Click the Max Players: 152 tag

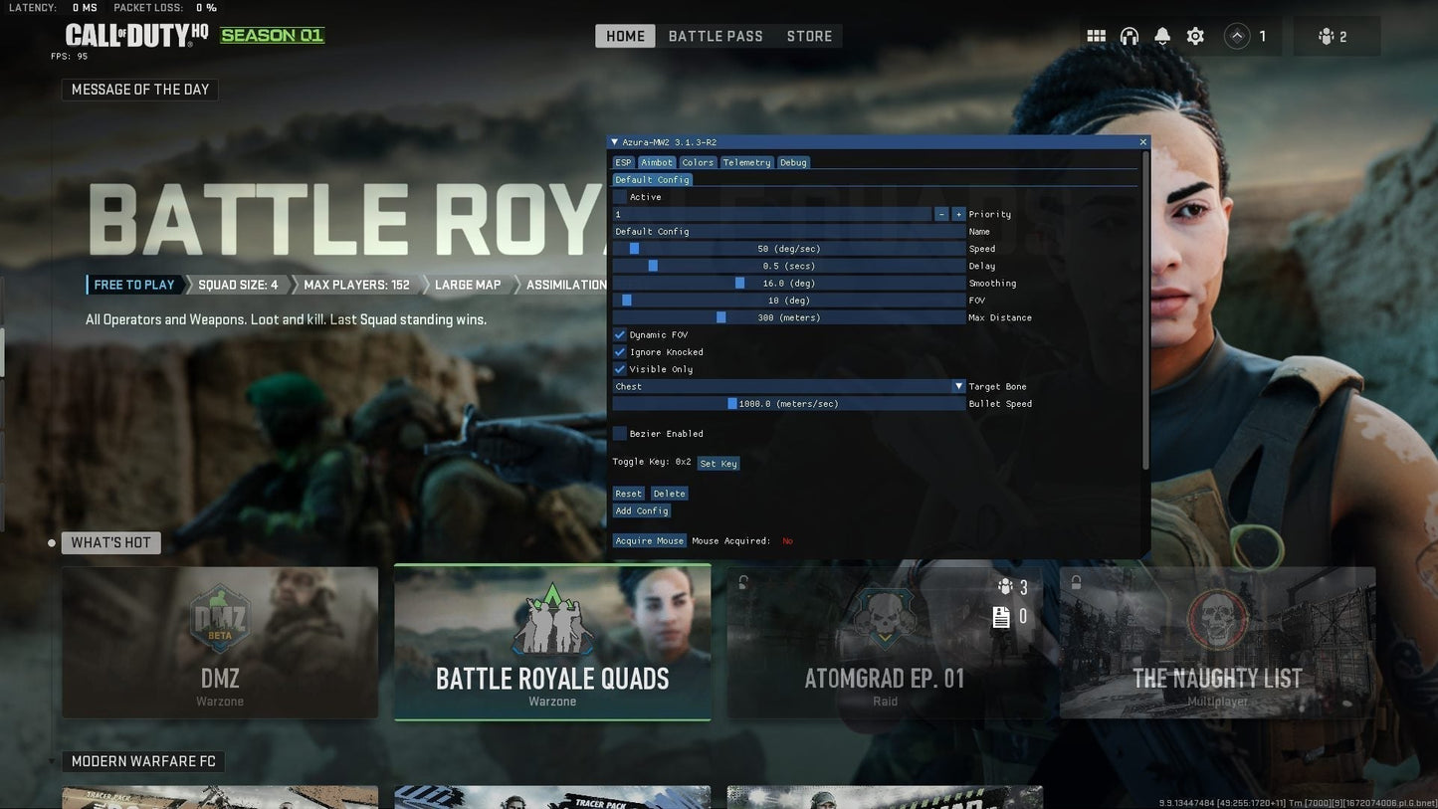pos(356,285)
